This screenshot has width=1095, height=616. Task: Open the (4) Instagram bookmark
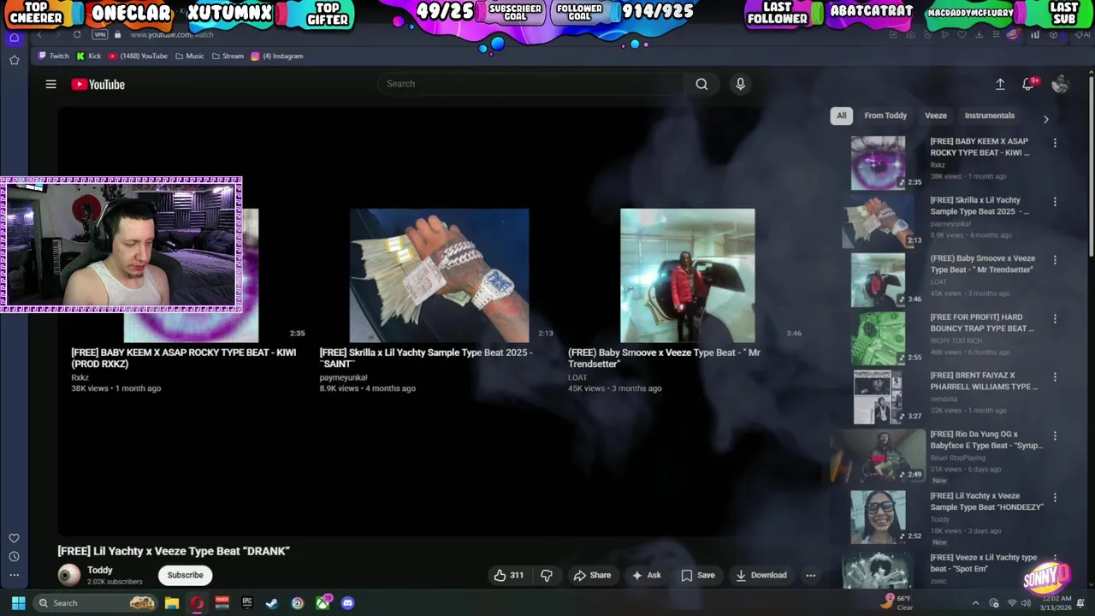tap(277, 56)
